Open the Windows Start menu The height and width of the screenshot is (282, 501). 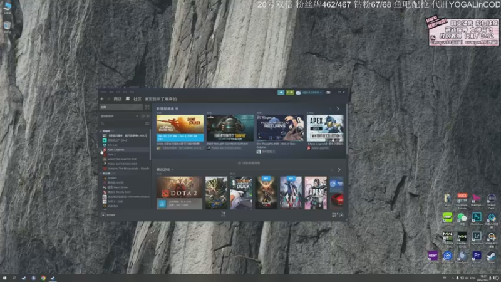pyautogui.click(x=4, y=278)
